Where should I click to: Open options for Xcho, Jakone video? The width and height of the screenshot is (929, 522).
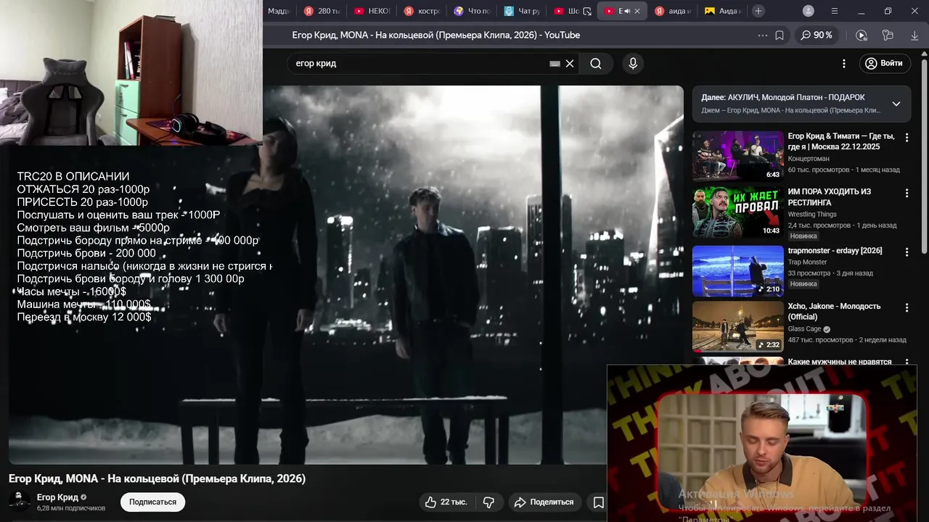tap(907, 308)
